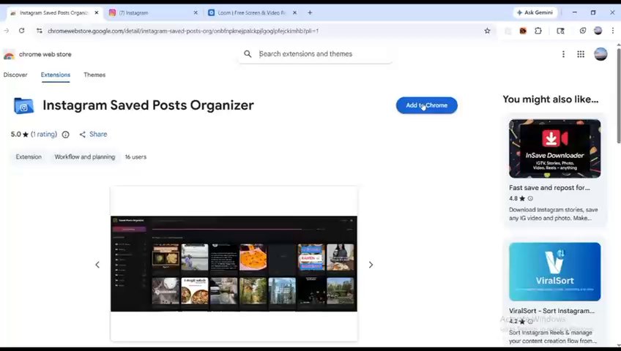This screenshot has height=351, width=621.
Task: Close the Loom browser tab
Action: (294, 12)
